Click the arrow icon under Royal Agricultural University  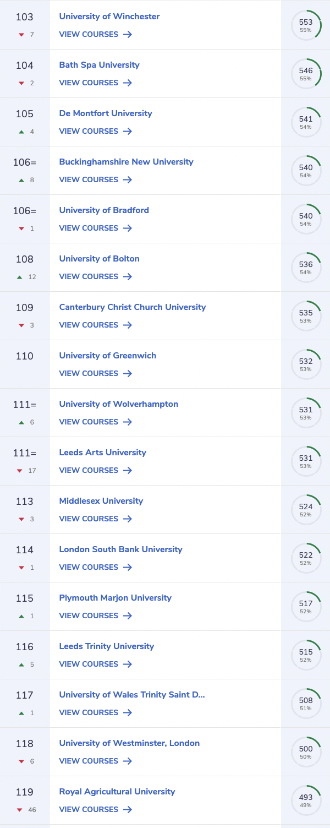click(x=128, y=809)
